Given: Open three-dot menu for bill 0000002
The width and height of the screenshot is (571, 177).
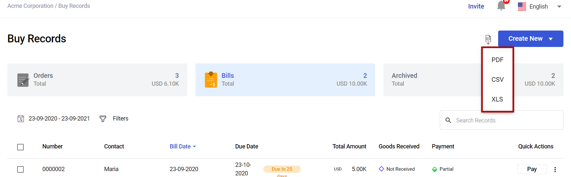Looking at the screenshot, I should point(555,169).
